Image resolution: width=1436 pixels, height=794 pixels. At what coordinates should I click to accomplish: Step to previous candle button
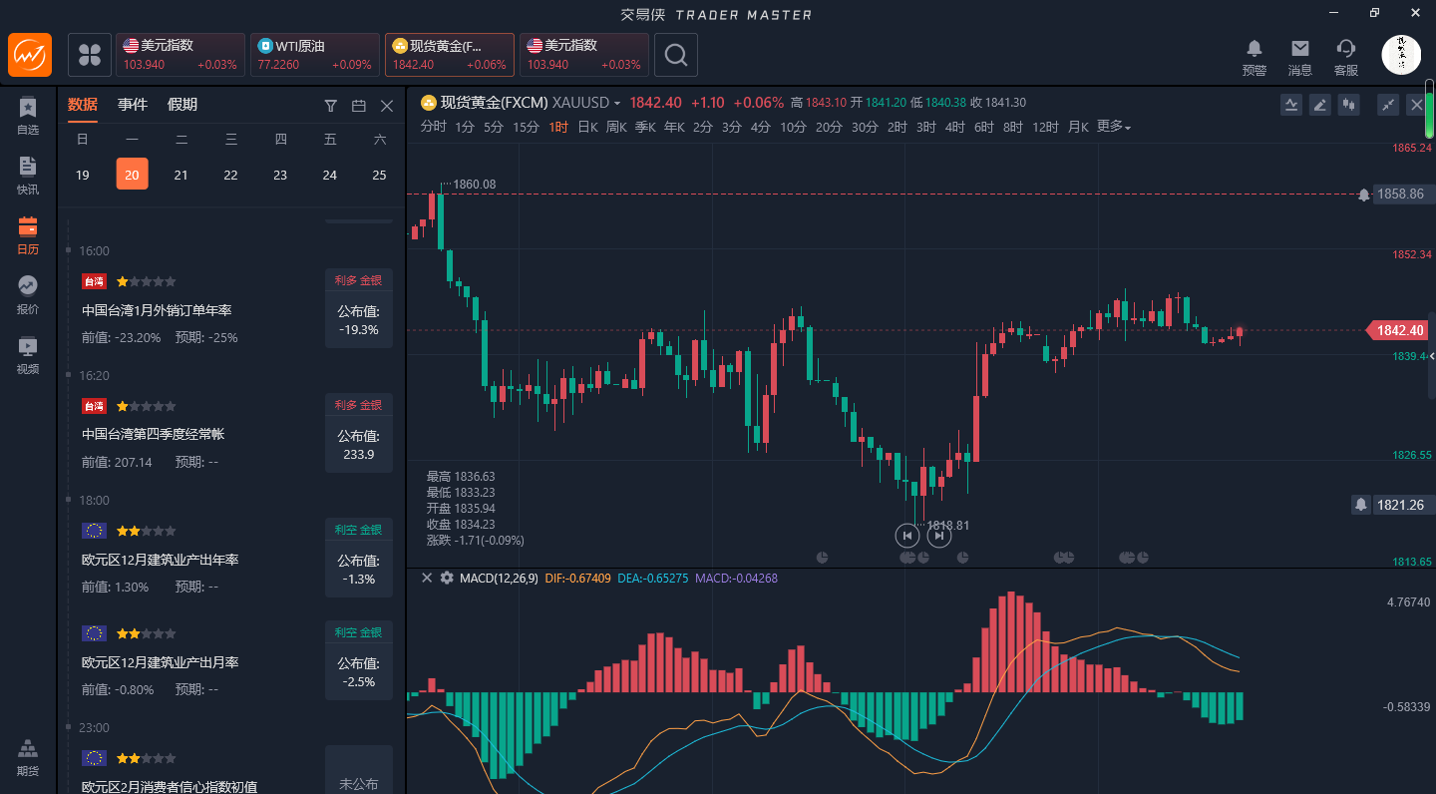906,536
